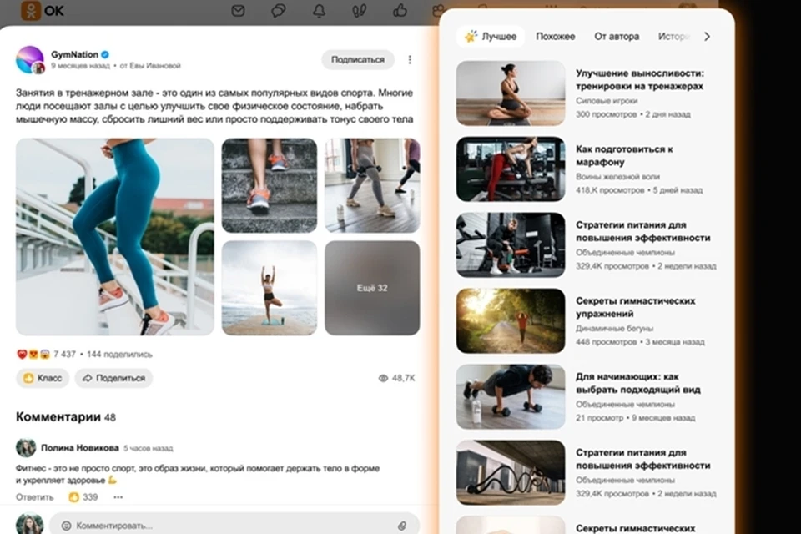Open the dumbbell workout studio photo

(372, 185)
